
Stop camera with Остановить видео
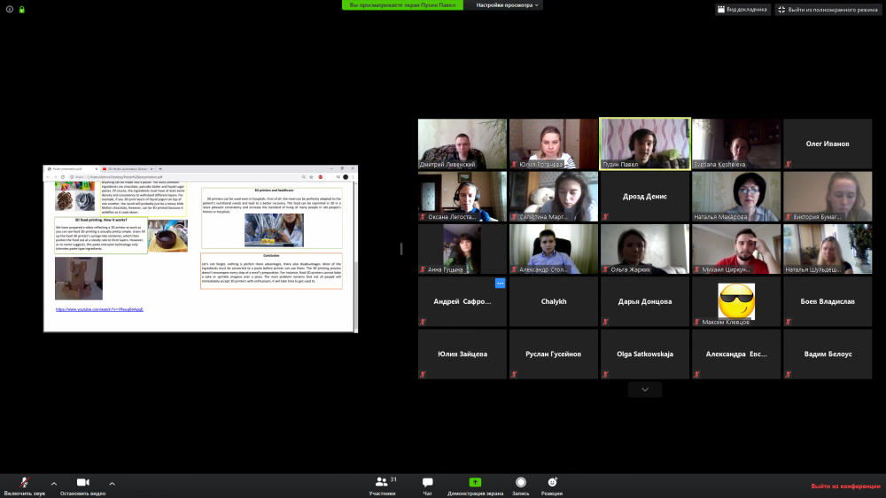[x=82, y=483]
